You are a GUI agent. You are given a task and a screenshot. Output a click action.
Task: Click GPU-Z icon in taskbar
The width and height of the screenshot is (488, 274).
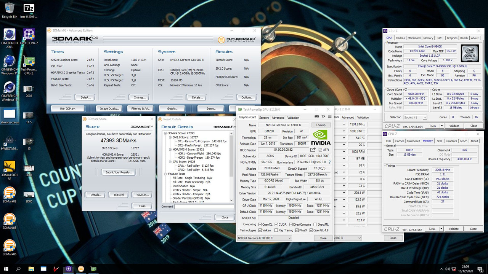(x=93, y=269)
